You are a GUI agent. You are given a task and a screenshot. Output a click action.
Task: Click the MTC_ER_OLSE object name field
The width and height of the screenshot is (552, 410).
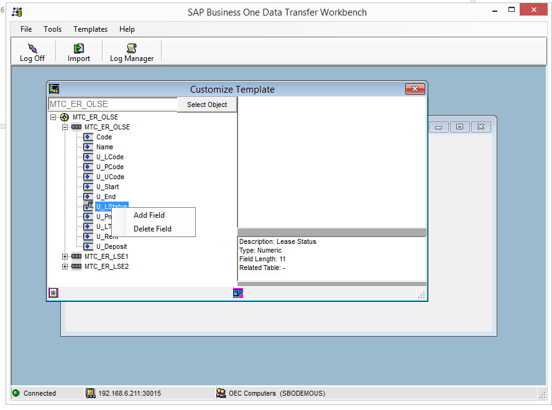113,105
